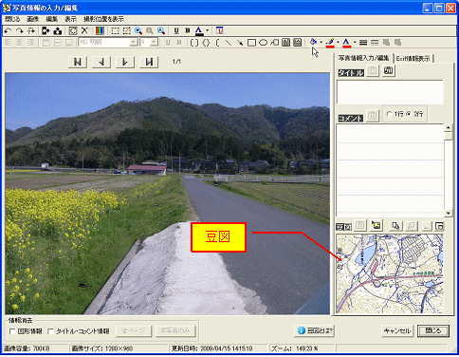Click the icon button right of タイトル paste
459x357 pixels.
389,70
